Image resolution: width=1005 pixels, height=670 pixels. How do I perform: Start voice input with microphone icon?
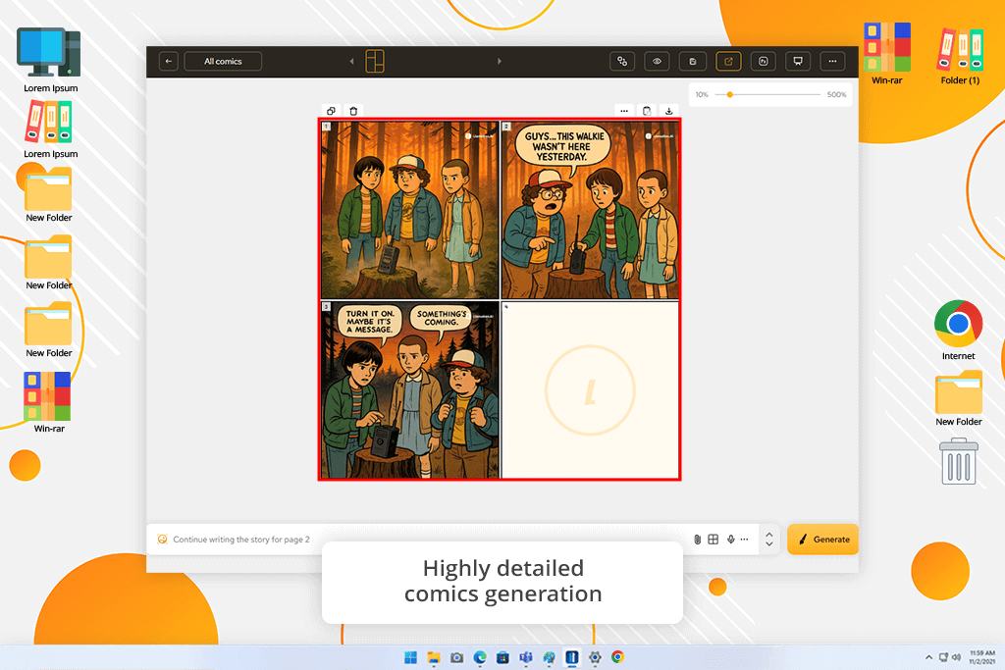(x=730, y=540)
